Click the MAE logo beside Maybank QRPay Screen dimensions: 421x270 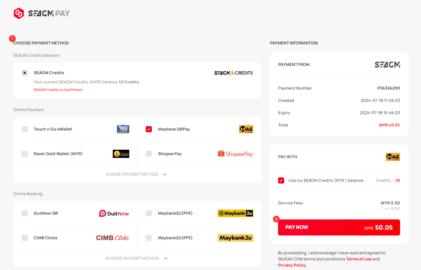(x=246, y=129)
